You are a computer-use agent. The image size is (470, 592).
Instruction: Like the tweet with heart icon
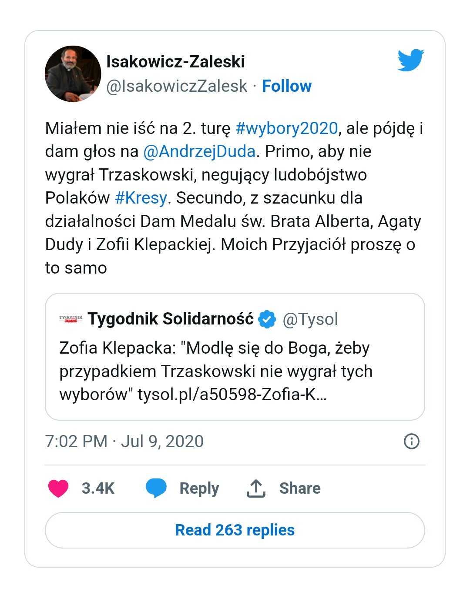click(x=58, y=488)
